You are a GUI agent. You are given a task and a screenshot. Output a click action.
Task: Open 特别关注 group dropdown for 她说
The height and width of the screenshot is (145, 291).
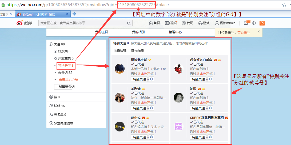pyautogui.click(x=199, y=108)
